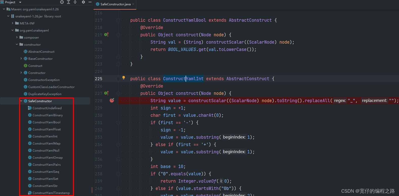399x196 pixels.
Task: Select ConstructYamlSeq in the tree
Action: (x=46, y=172)
